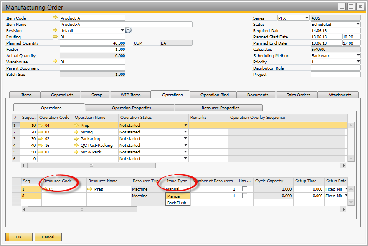The image size is (368, 246).
Task: Click the Distribution Rule field
Action: pos(335,68)
